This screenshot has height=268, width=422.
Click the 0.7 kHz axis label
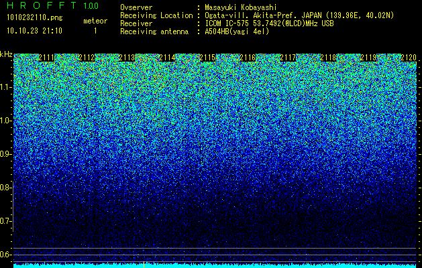coord(5,221)
